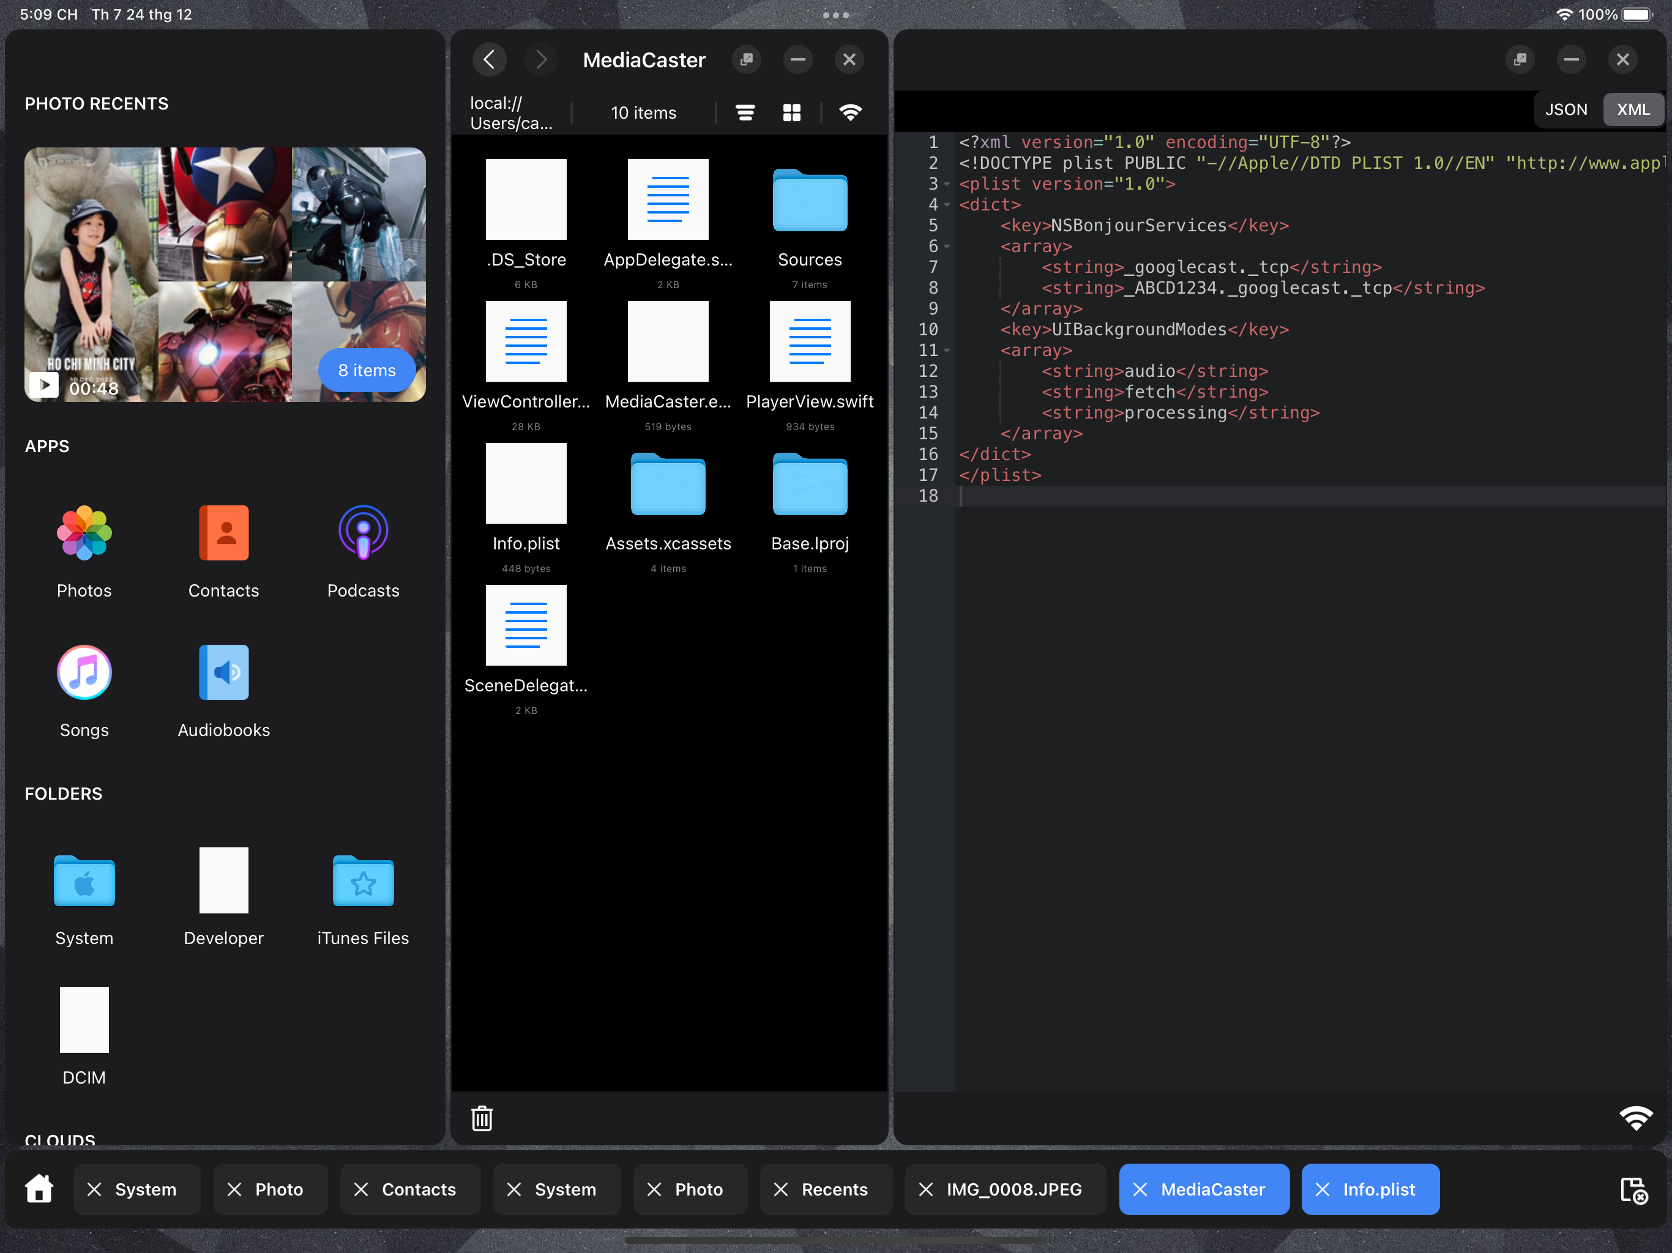
Task: Open the Captain America shield photo
Action: click(x=225, y=214)
